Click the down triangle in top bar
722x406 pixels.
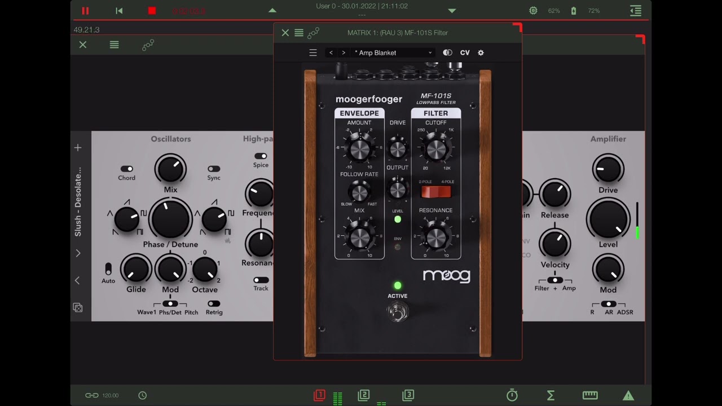click(452, 11)
